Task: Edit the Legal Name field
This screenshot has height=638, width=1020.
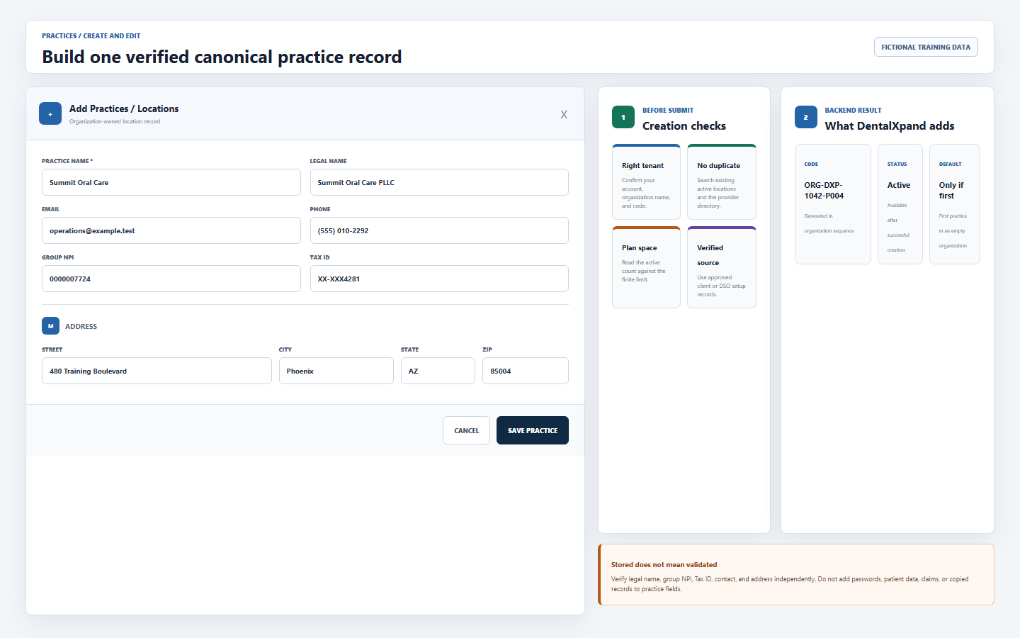Action: (439, 182)
